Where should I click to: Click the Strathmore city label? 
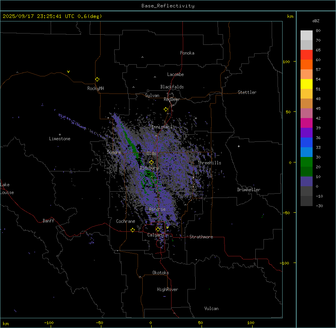(201, 237)
